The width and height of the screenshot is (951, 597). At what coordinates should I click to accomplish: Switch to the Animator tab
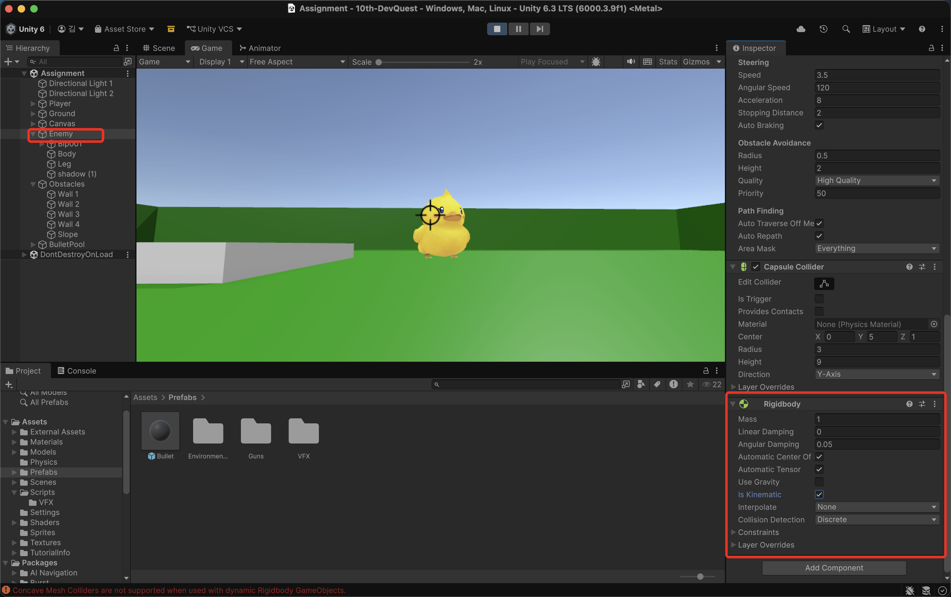tap(260, 48)
